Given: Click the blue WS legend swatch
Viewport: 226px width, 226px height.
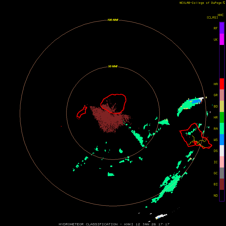Looking at the screenshot, I should pos(222,140).
